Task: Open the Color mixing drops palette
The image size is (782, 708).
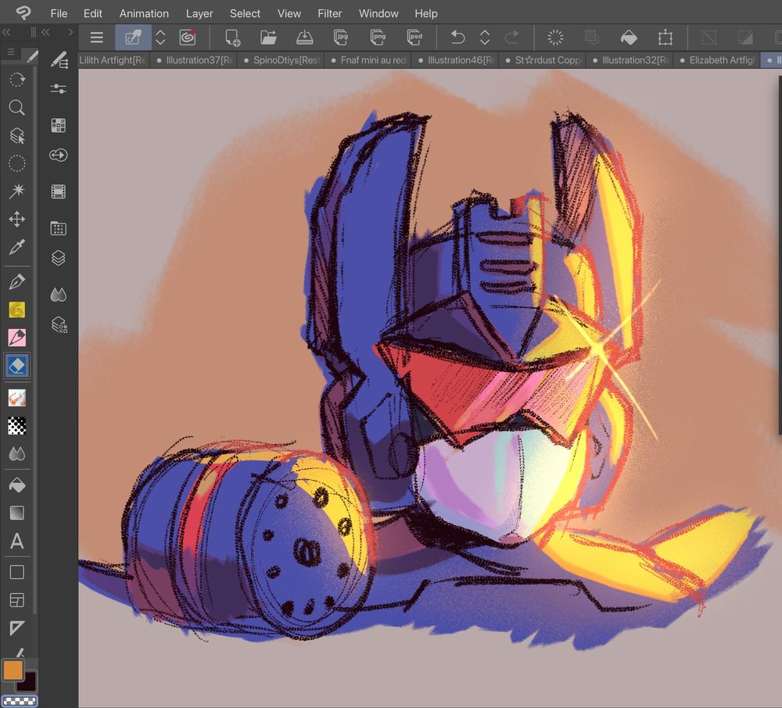Action: [59, 295]
